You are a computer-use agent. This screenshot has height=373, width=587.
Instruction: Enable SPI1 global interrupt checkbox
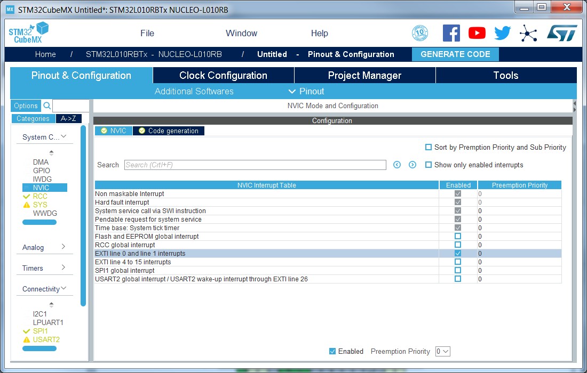[458, 270]
